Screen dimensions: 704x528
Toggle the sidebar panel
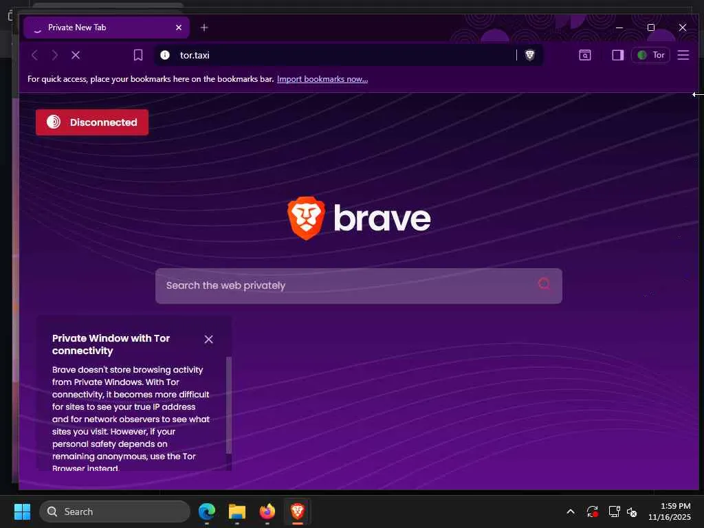[618, 55]
